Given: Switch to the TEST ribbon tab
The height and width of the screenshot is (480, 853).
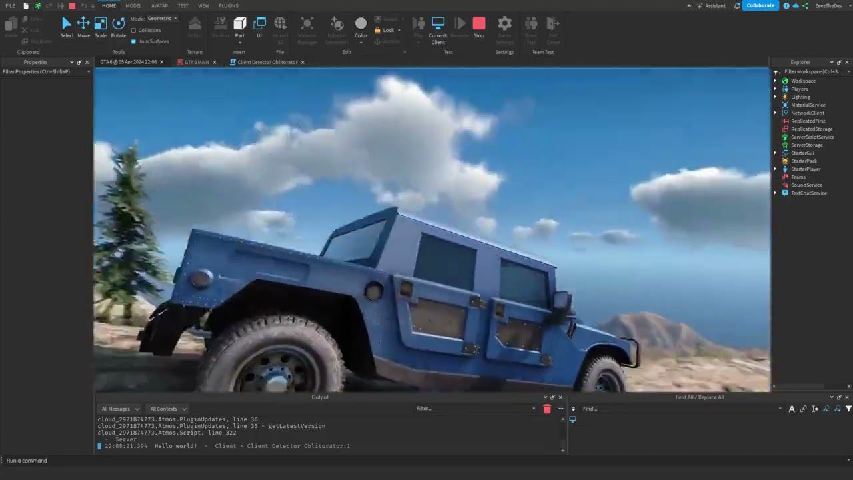Looking at the screenshot, I should click(x=183, y=5).
